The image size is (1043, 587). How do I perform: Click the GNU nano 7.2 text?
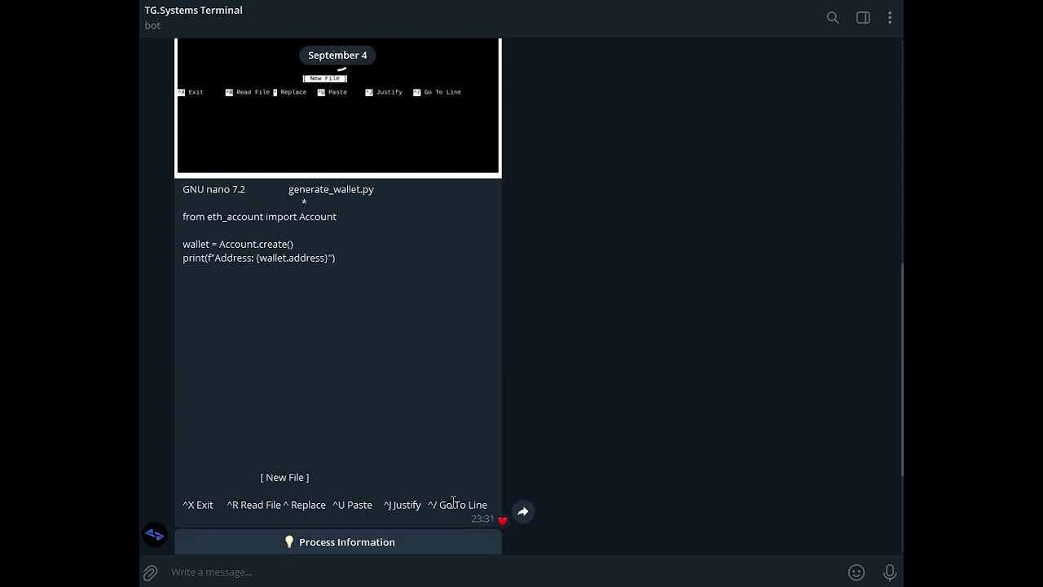(213, 189)
